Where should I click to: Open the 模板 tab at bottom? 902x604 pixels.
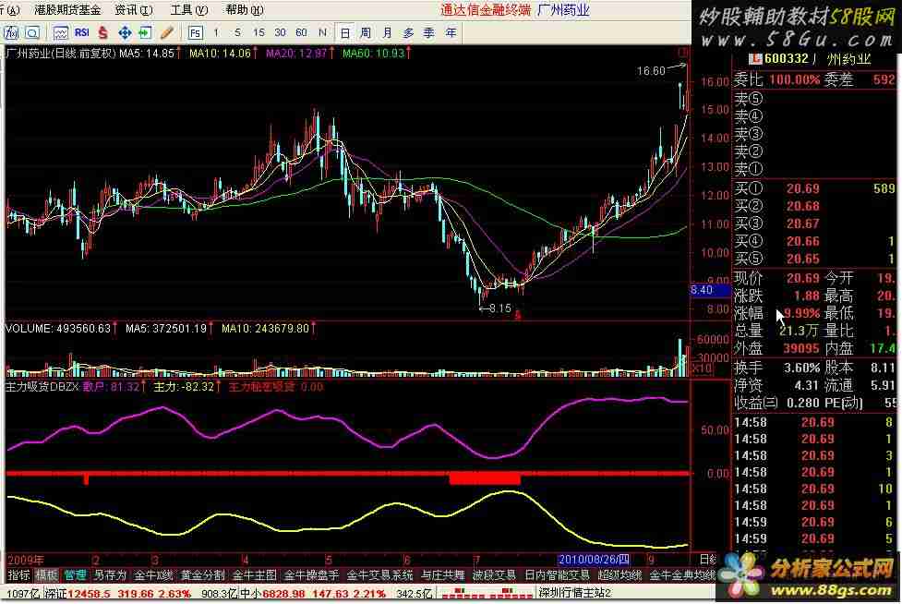pos(46,574)
